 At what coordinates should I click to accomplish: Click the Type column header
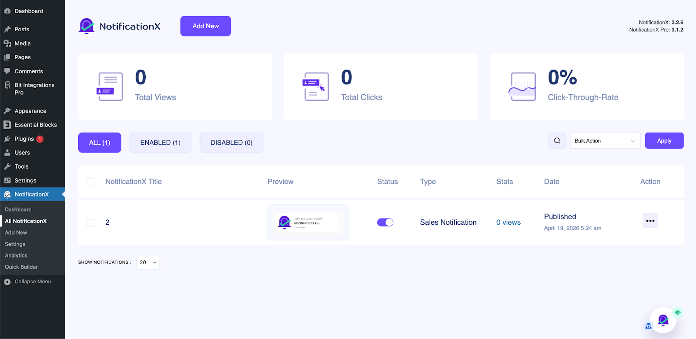[428, 182]
